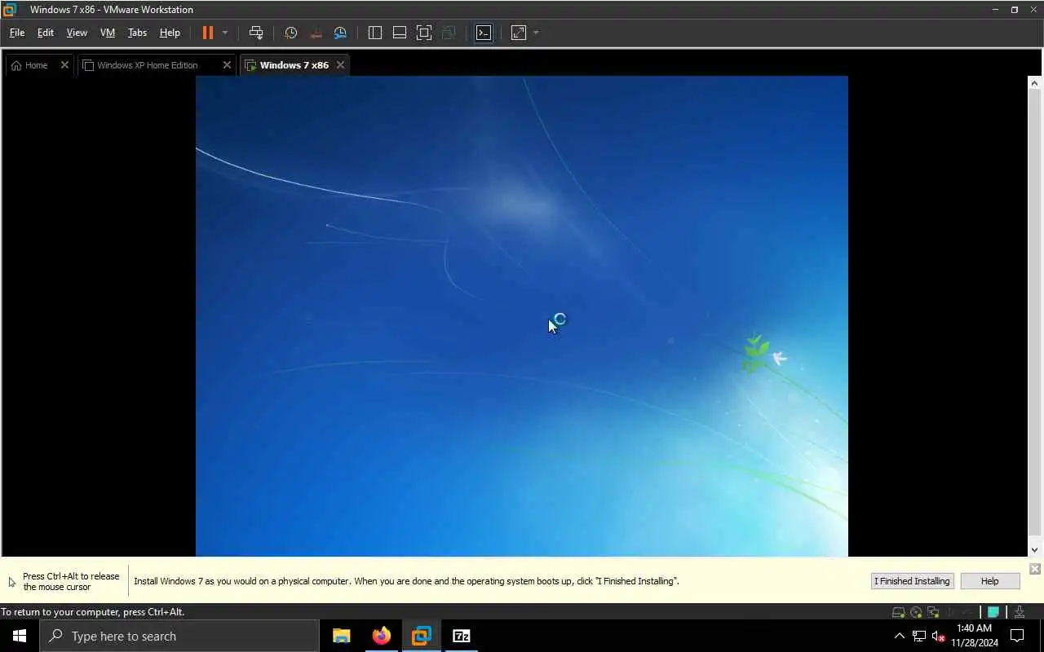The height and width of the screenshot is (652, 1044).
Task: Click the Help button in install bar
Action: (x=989, y=581)
